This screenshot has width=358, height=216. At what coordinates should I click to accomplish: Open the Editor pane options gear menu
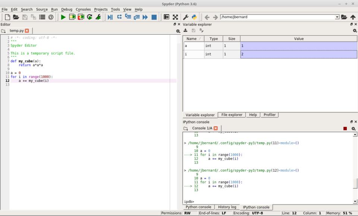coord(178,31)
